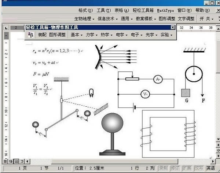Close the 物理作图工具 floating toolbar
Screen dimensions: 220x173
tap(173, 27)
